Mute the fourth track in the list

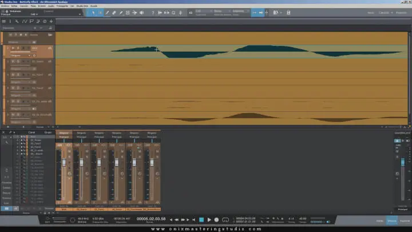[x=13, y=74]
